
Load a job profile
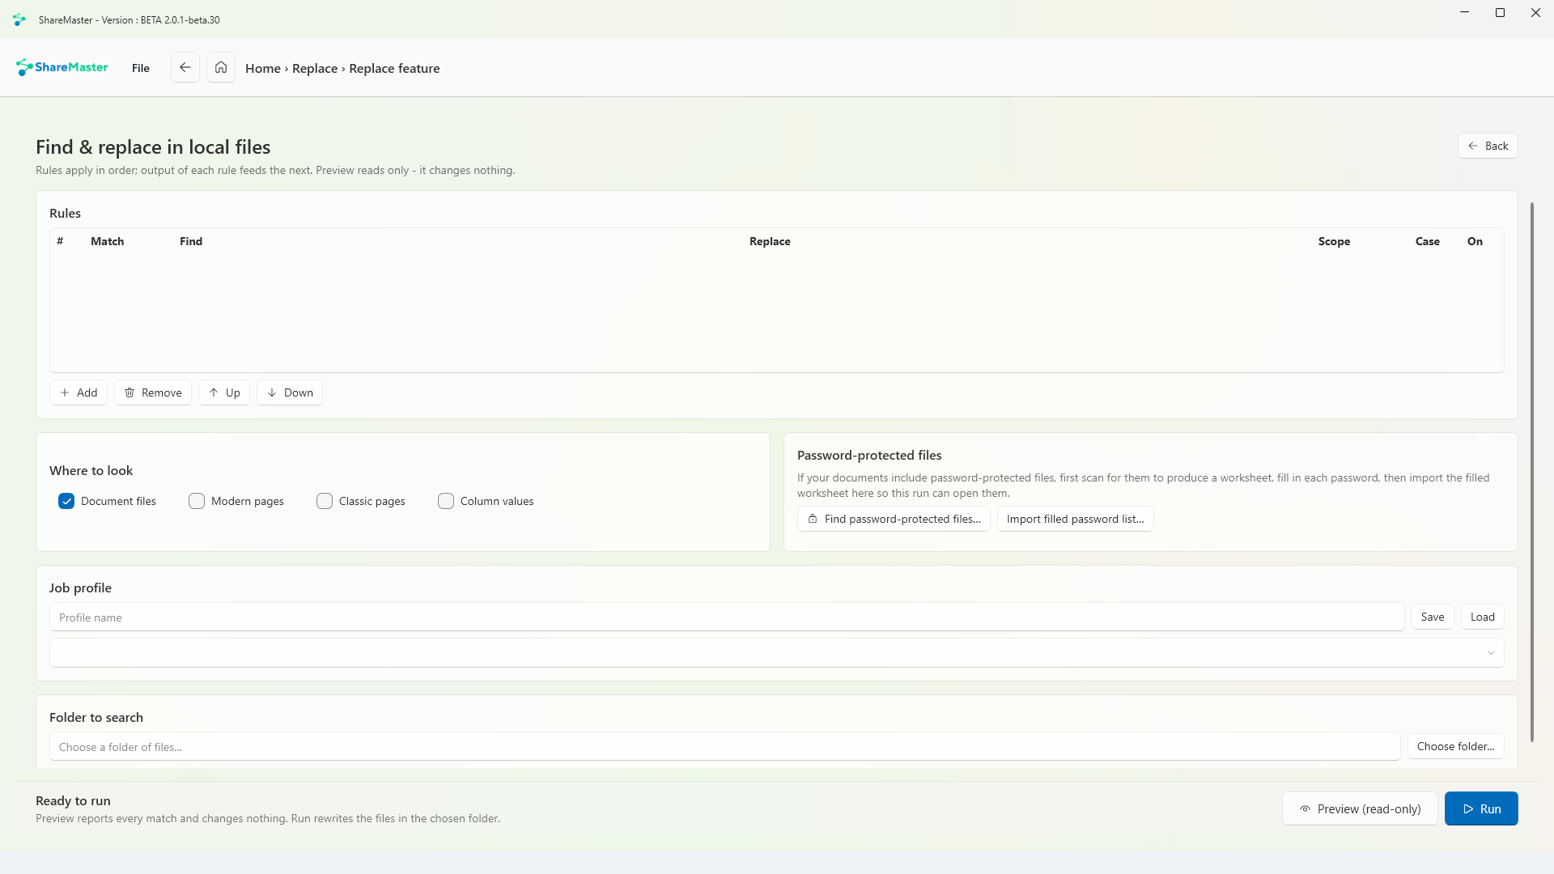[x=1483, y=617]
